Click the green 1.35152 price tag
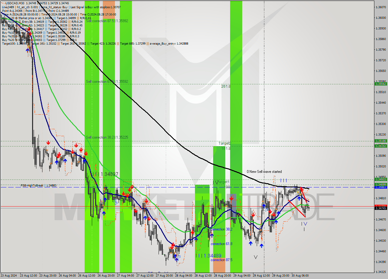 point(381,146)
